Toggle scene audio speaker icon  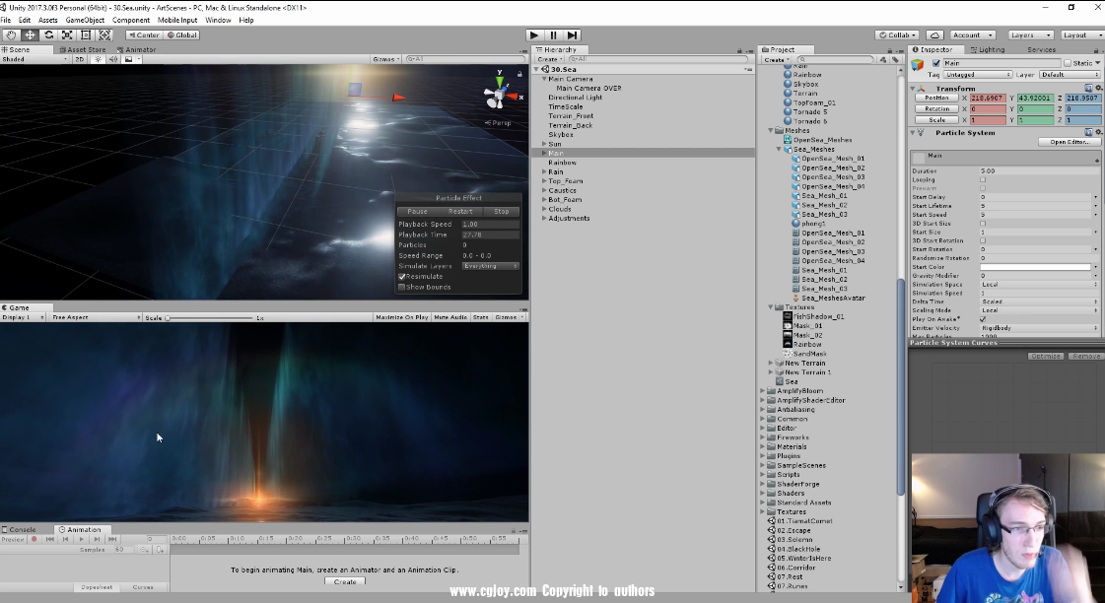click(112, 59)
